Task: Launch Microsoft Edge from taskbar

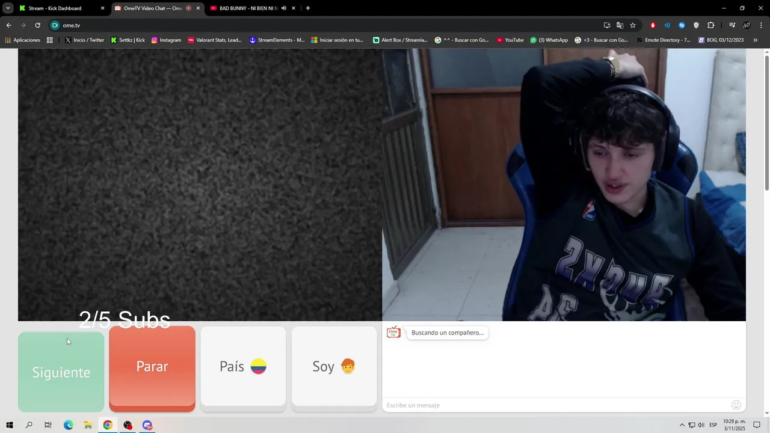Action: [68, 425]
